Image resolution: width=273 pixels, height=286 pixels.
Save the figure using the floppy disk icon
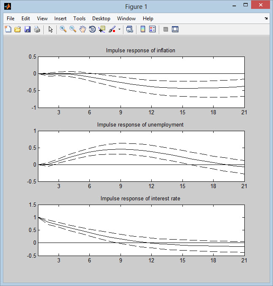pos(27,29)
